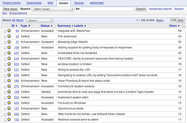Go to Next page of issues
The image size is (187, 123).
coord(160,20)
